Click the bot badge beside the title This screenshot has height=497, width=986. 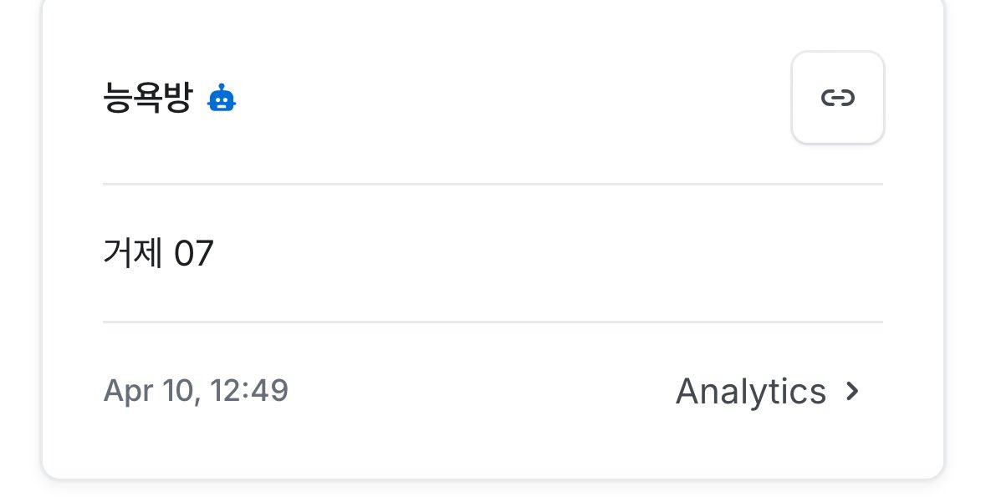[x=222, y=99]
